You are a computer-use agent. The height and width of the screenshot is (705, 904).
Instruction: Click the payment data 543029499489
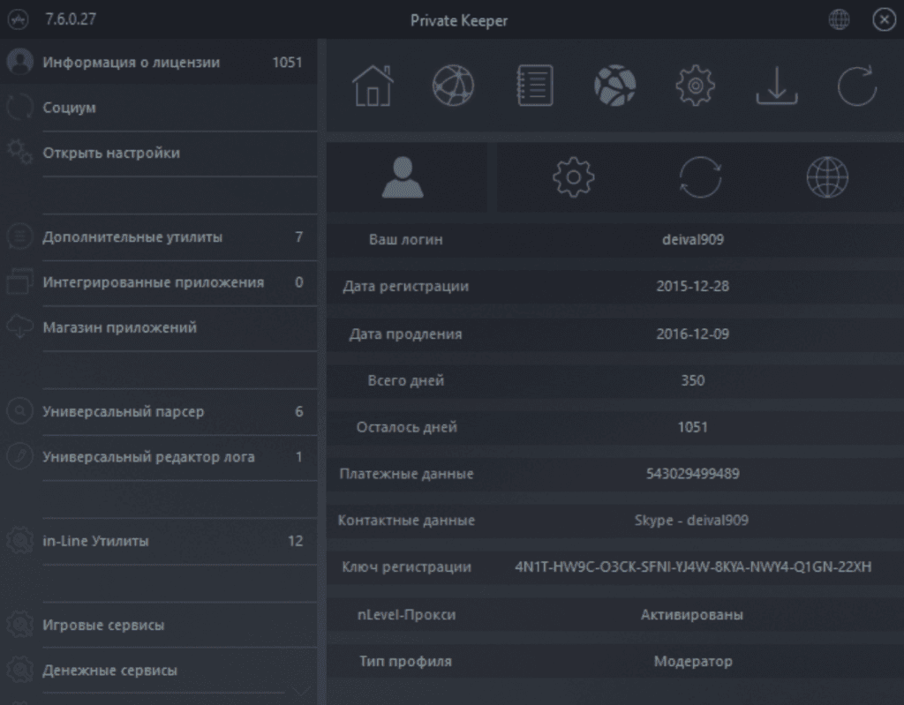pos(692,474)
